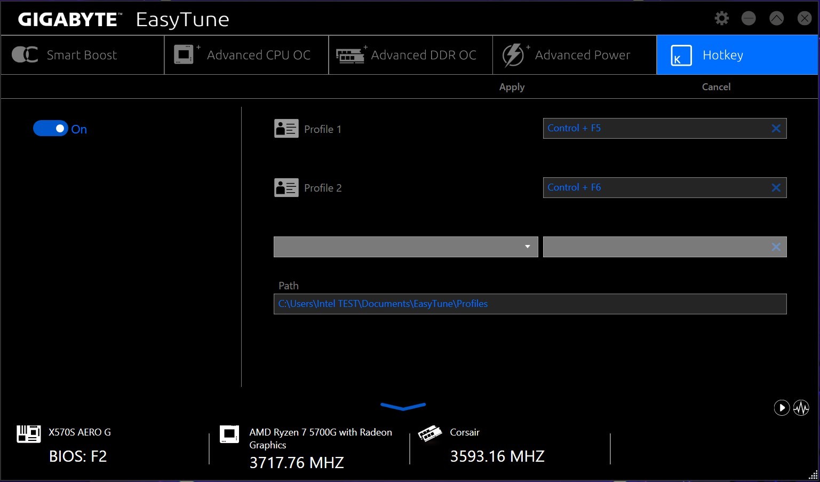Collapse the info panel with the blue chevron
820x482 pixels.
click(403, 407)
